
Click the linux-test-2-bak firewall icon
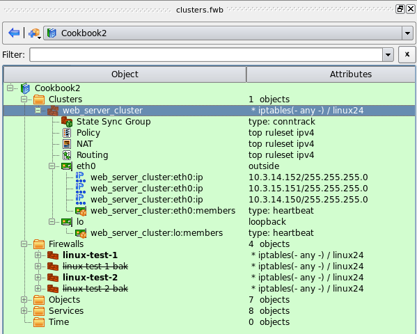click(x=53, y=289)
